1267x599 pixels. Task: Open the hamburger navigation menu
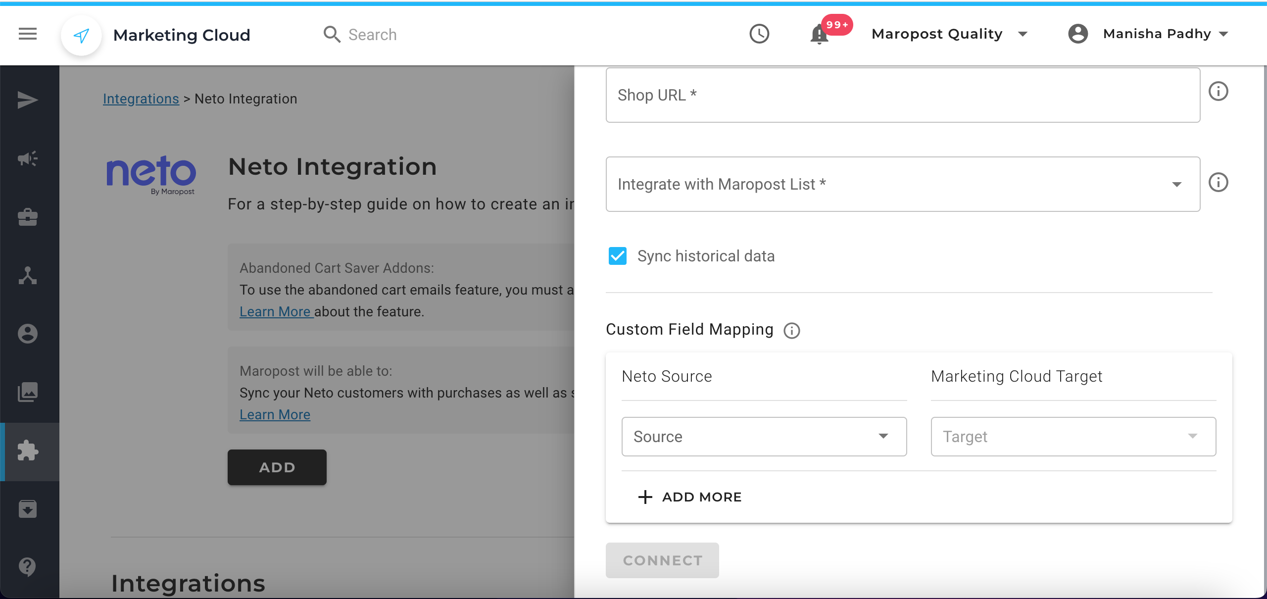(x=28, y=34)
